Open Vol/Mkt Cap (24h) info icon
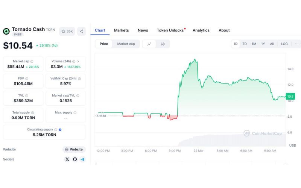Viewport: 301px width, 188px height. click(x=79, y=79)
